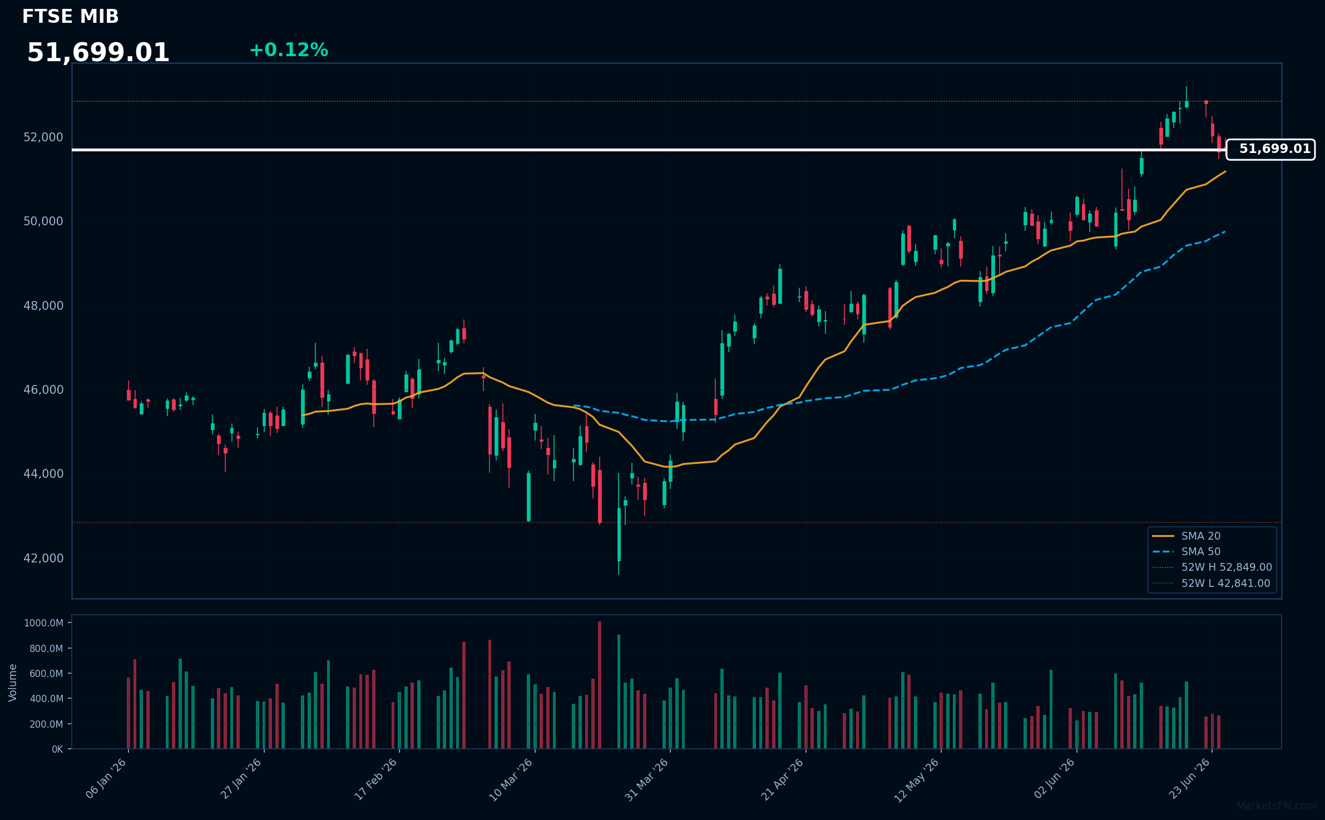This screenshot has height=820, width=1325.
Task: Click the 46,000 price axis label
Action: [x=43, y=389]
